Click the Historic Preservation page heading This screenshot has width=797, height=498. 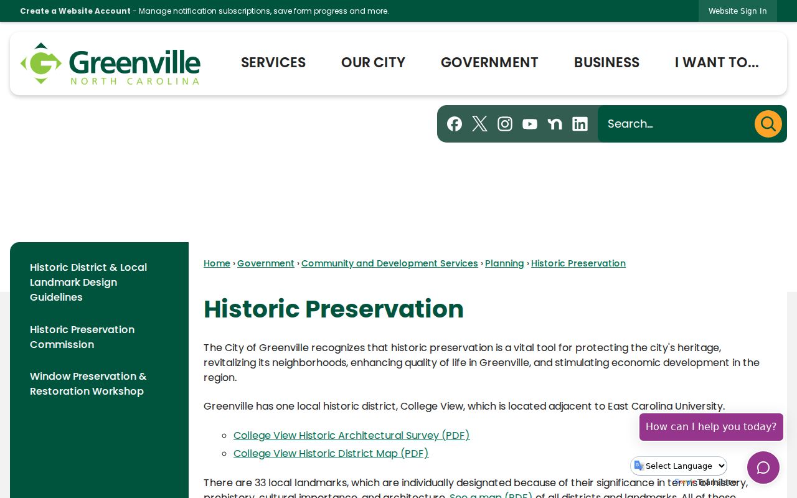(x=334, y=309)
